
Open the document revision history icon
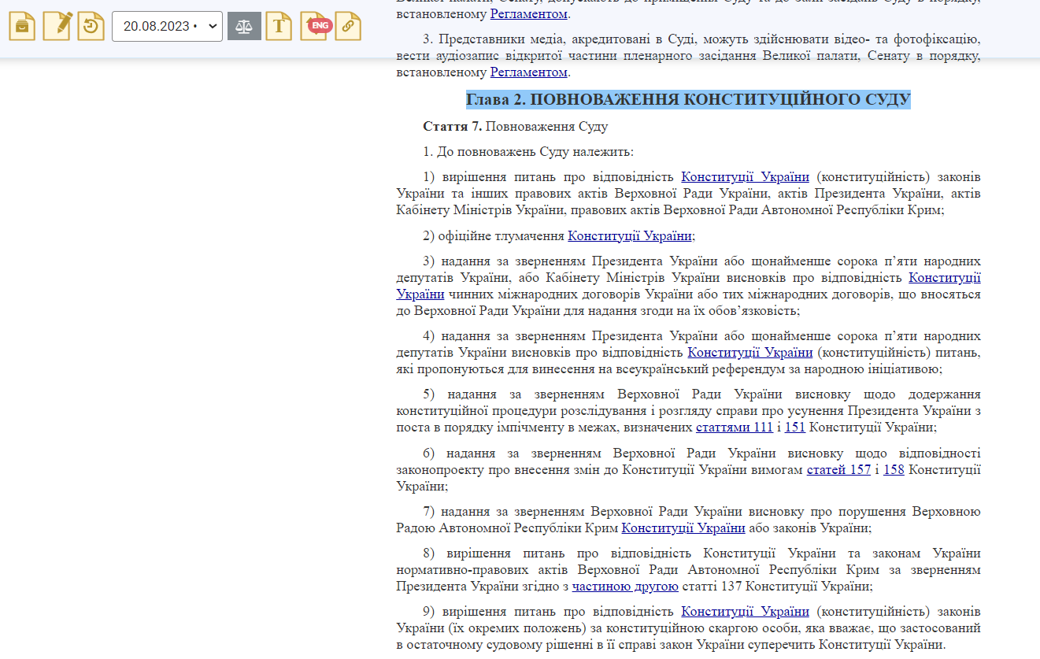(x=91, y=26)
